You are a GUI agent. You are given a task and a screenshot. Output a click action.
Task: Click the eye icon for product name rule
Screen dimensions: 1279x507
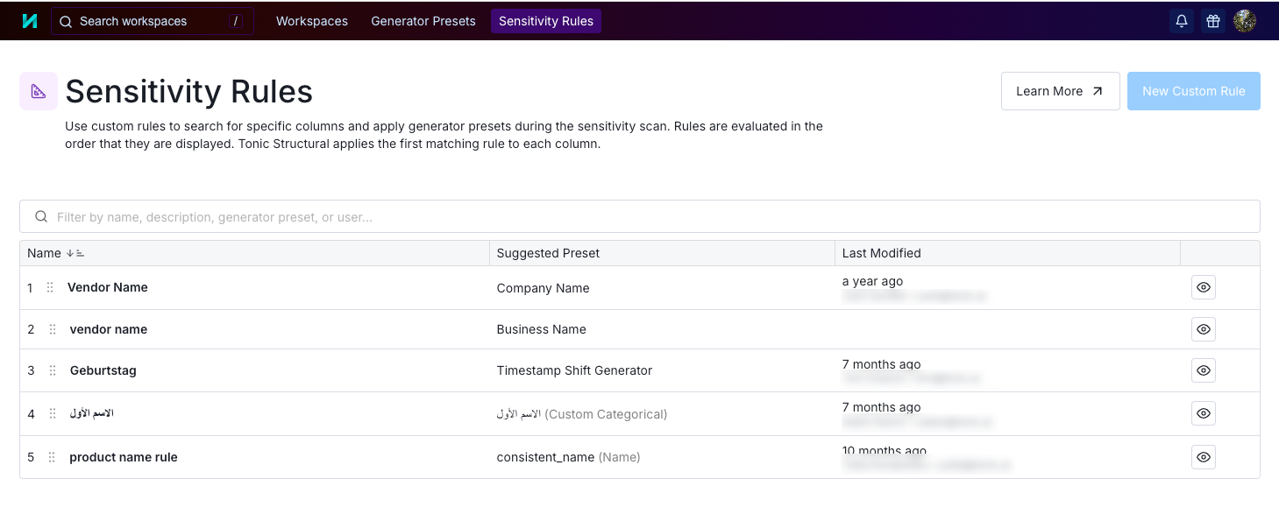(x=1203, y=457)
